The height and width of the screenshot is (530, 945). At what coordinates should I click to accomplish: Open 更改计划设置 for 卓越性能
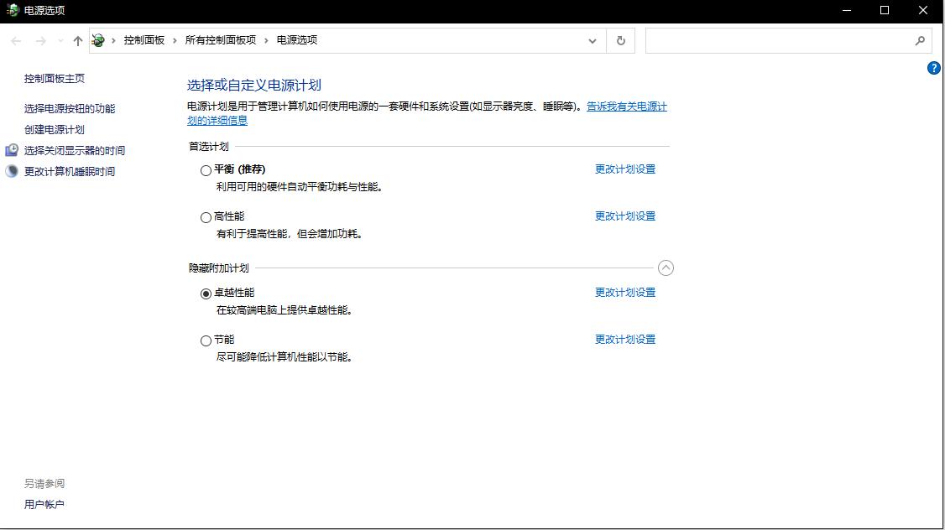click(x=624, y=292)
